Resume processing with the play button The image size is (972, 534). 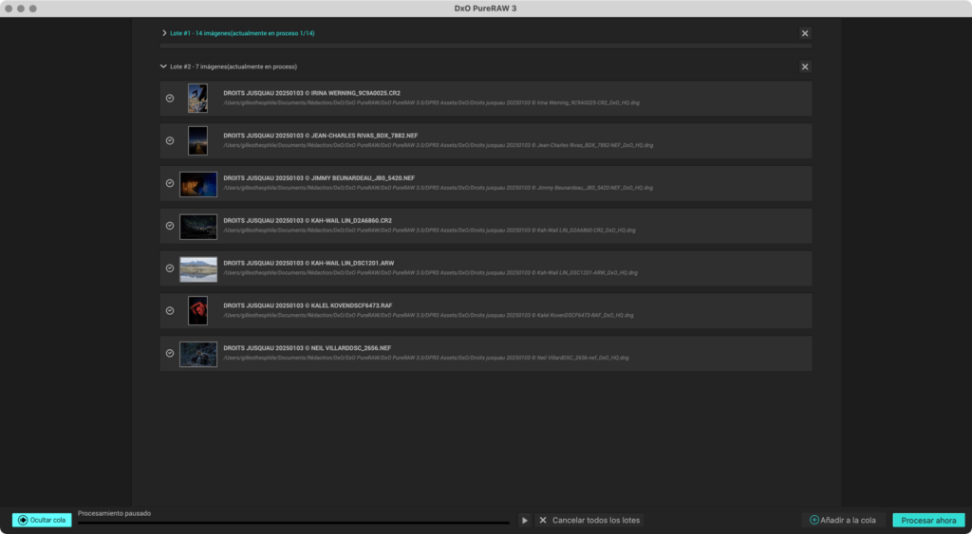tap(524, 521)
